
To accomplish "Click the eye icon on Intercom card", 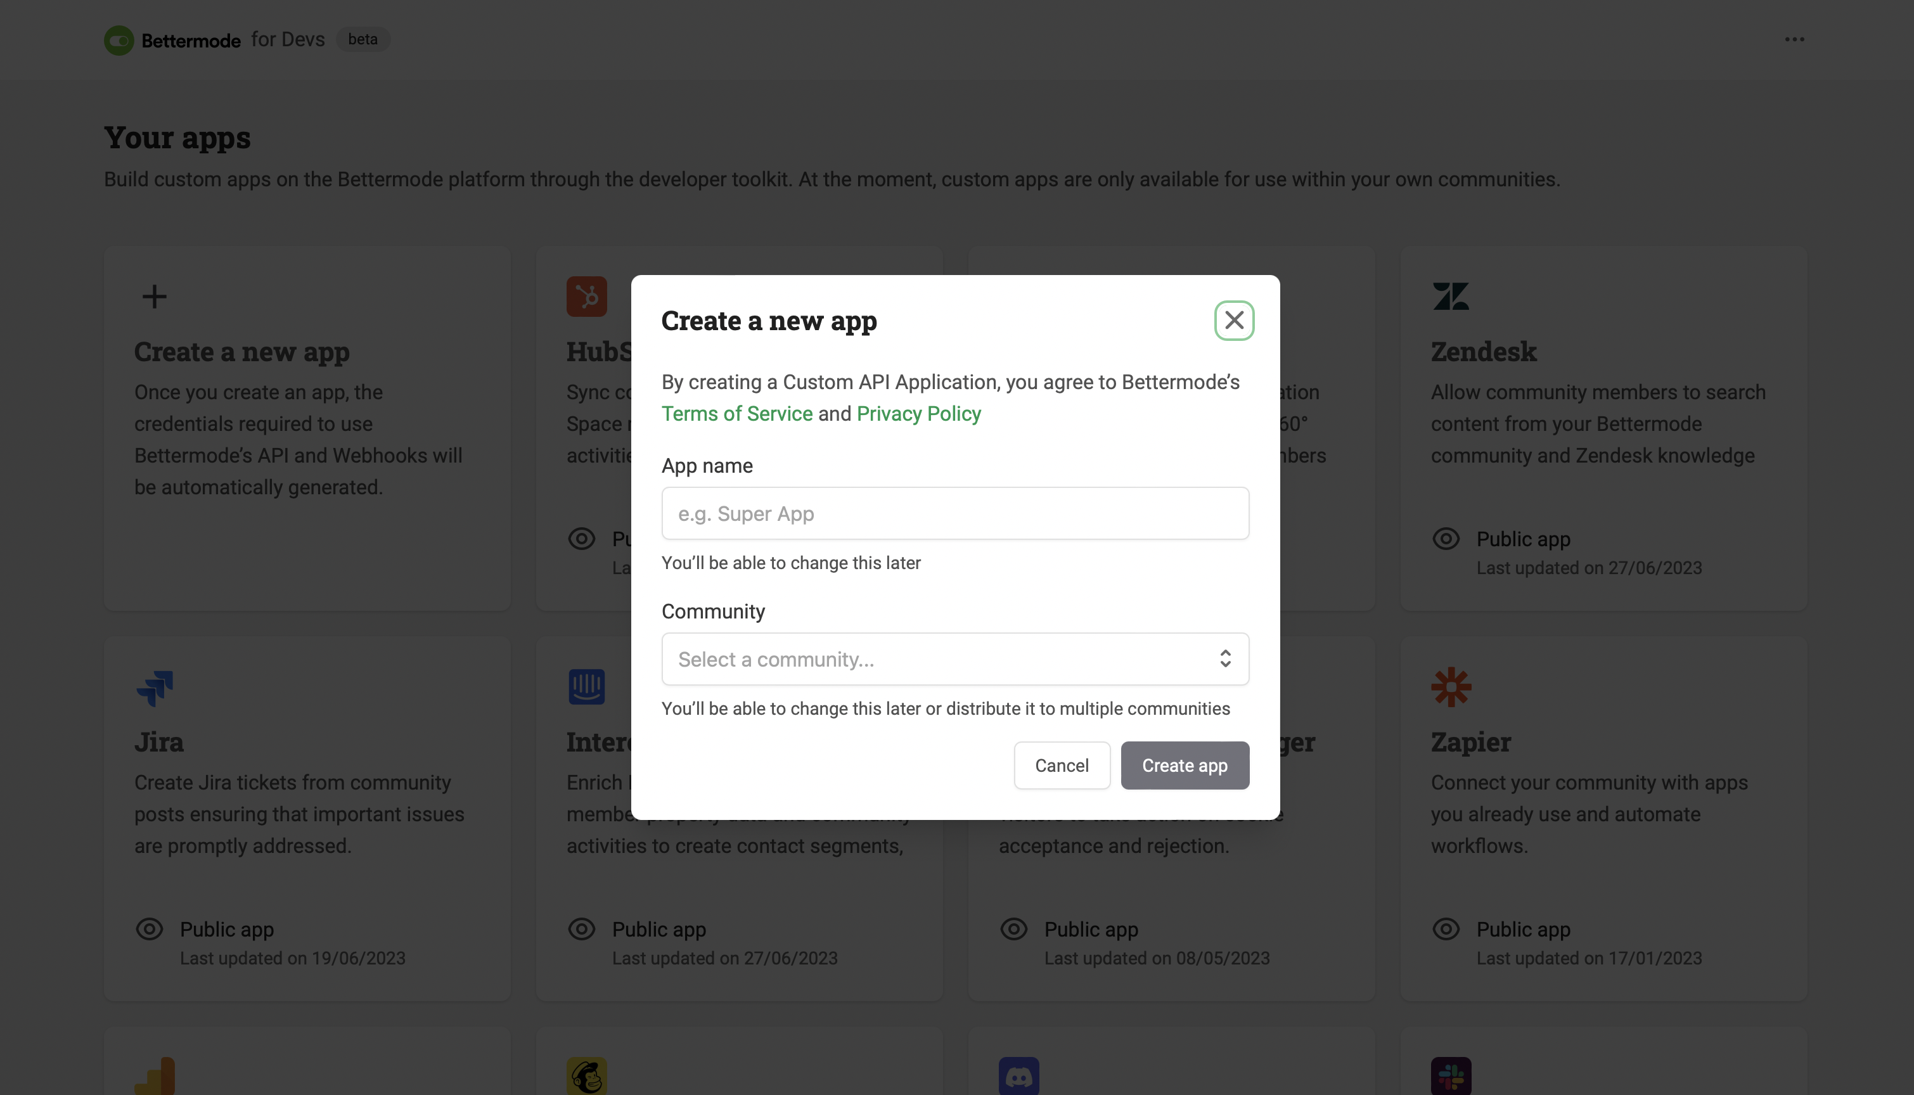I will pyautogui.click(x=581, y=929).
